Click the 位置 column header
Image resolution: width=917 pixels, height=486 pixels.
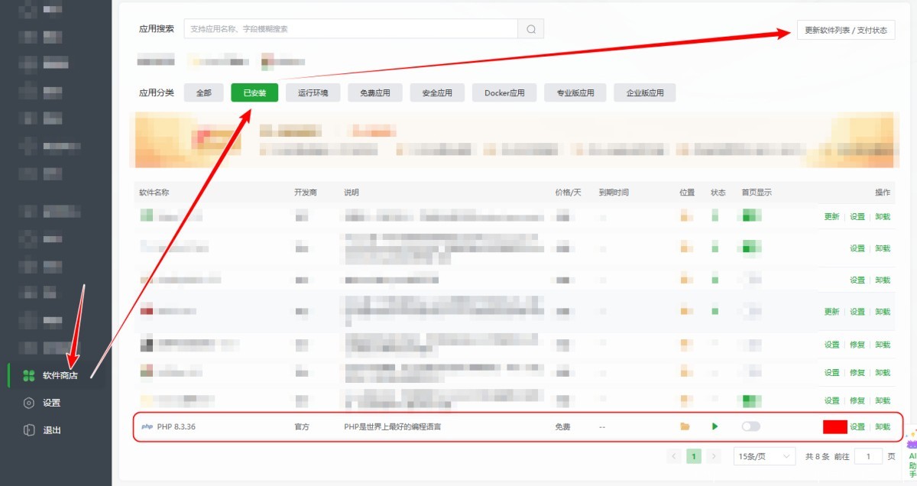687,192
